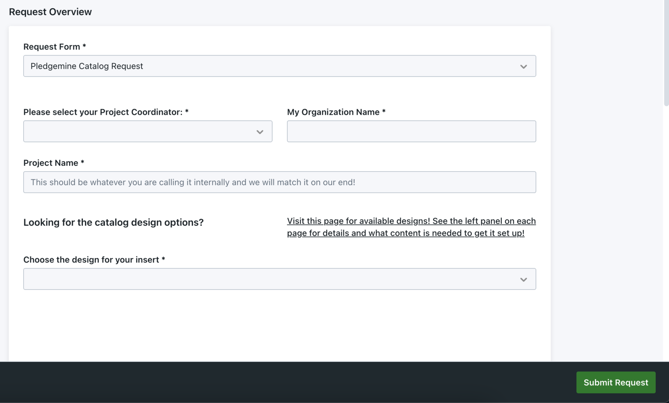Click the Project Coordinator chevron arrow
669x403 pixels.
click(x=260, y=132)
